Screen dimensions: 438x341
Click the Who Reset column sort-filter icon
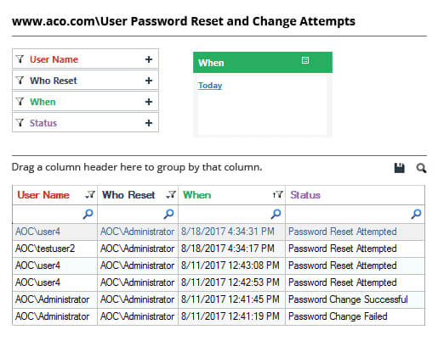(x=171, y=194)
